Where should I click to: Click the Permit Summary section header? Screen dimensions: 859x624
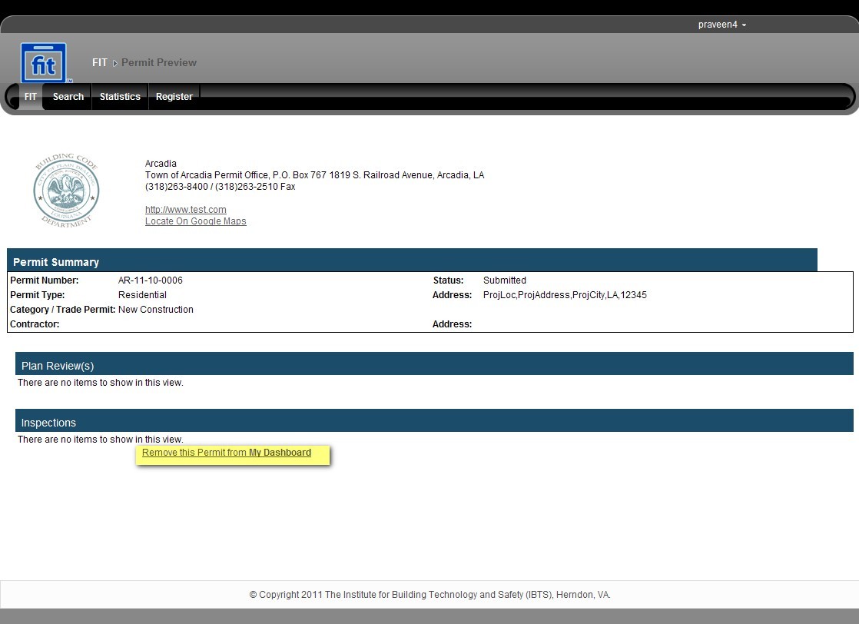click(x=56, y=262)
